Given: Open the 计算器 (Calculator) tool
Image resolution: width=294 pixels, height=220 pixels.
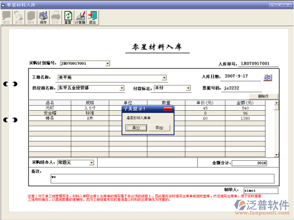Looking at the screenshot, I should 80,17.
